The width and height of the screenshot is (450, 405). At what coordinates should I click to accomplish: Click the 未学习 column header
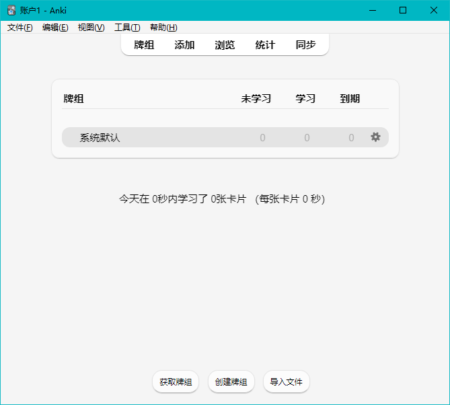[x=256, y=99]
